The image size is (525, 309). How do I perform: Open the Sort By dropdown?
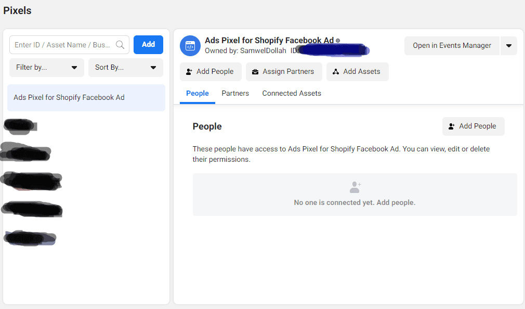[126, 67]
